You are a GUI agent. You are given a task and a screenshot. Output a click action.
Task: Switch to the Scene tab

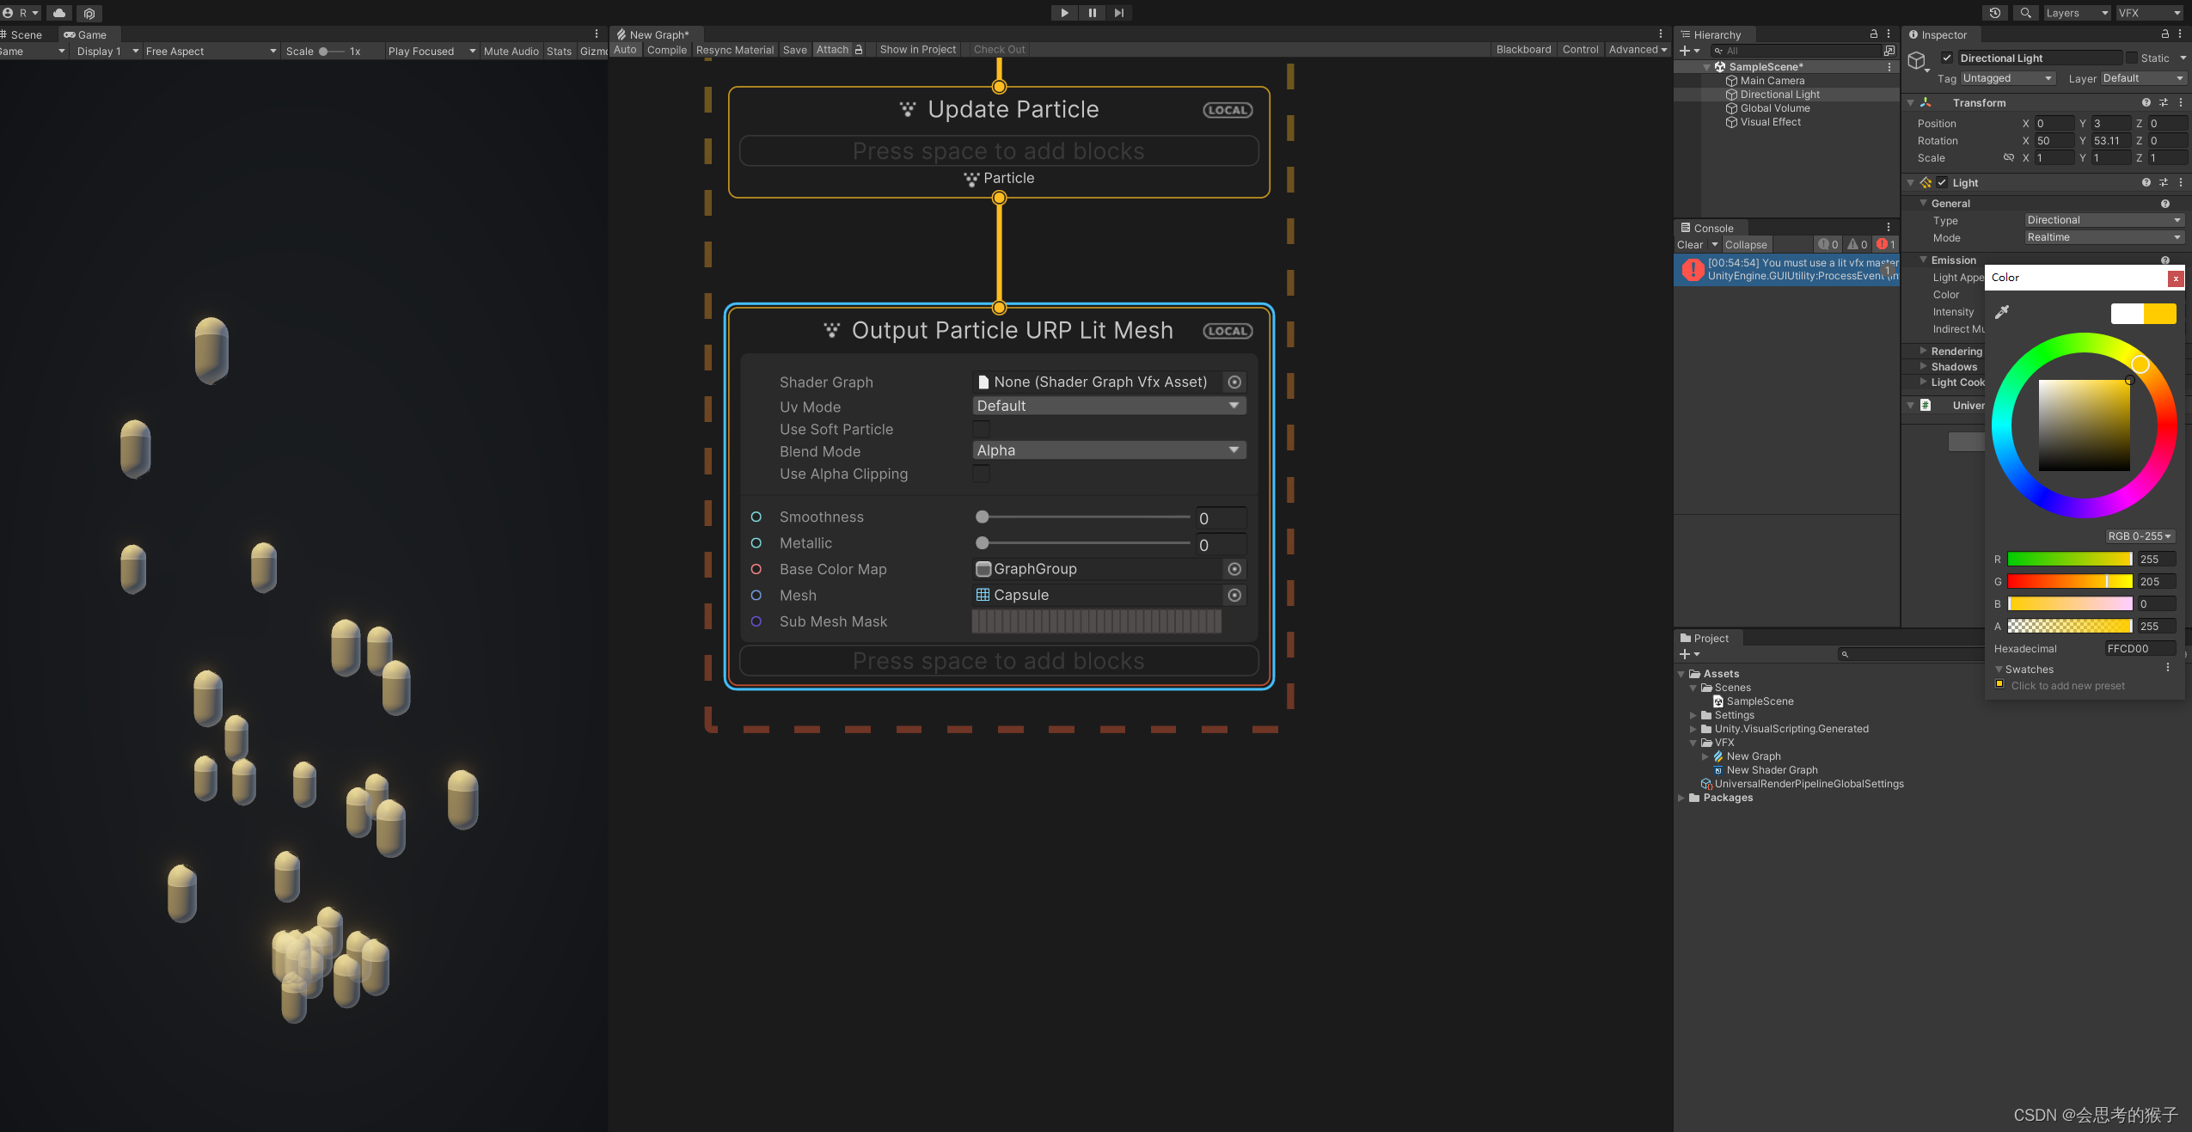coord(26,35)
